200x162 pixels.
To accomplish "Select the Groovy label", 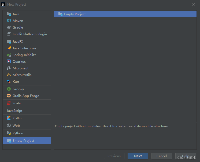I will 18,89.
